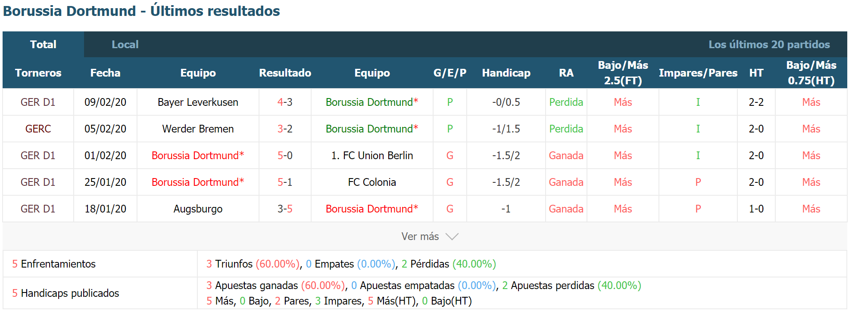Viewport: 849px width, 311px height.
Task: Click the Impares/Pares column header
Action: click(698, 73)
